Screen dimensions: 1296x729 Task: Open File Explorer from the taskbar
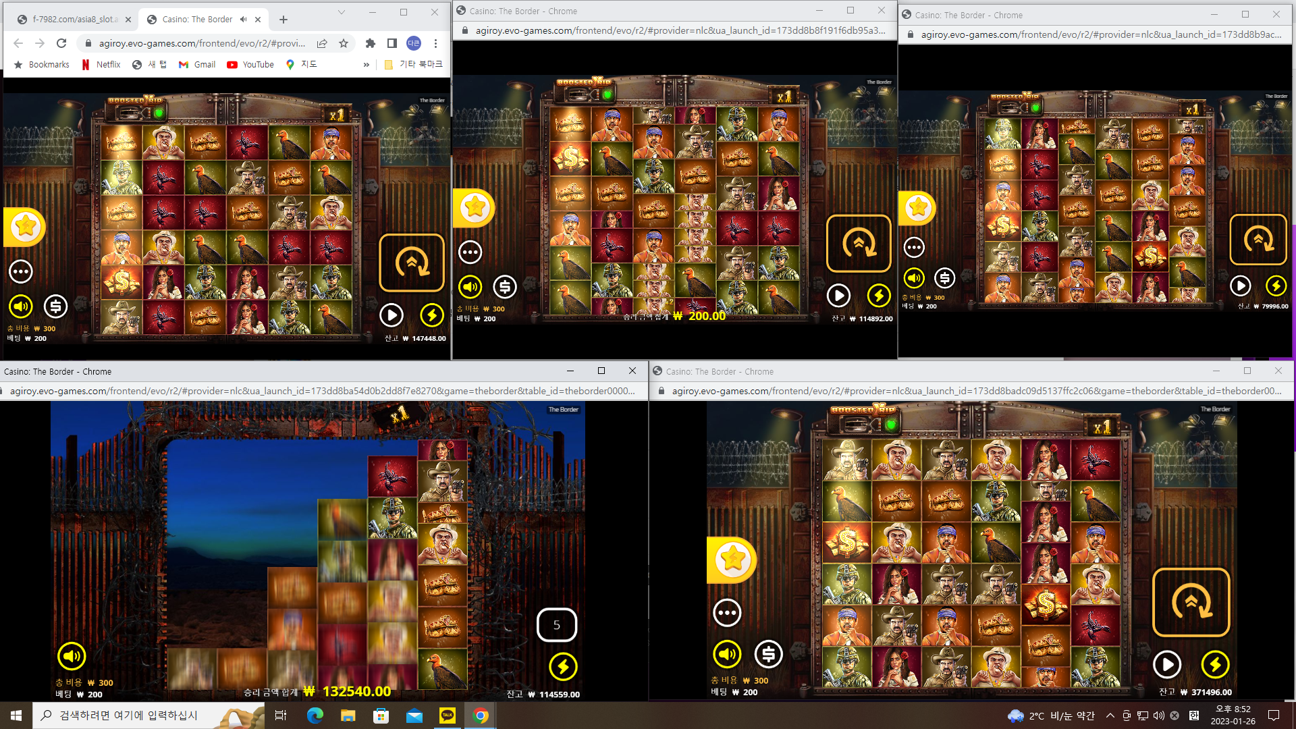(x=348, y=715)
